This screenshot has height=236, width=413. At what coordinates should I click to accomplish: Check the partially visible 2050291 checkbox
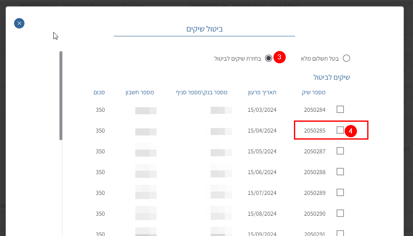[x=340, y=233]
